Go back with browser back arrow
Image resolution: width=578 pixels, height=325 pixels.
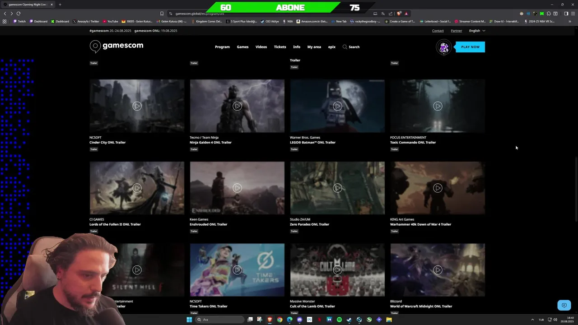point(5,14)
